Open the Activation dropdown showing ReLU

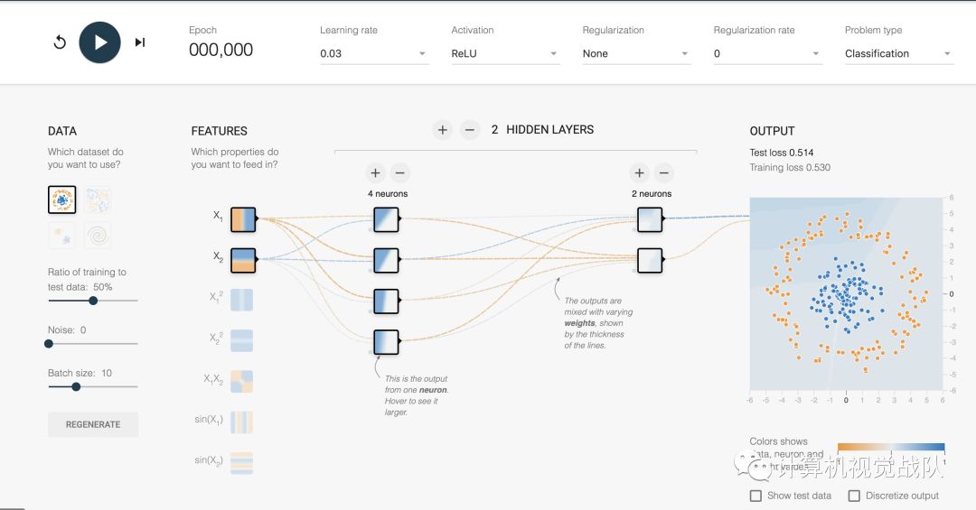coord(504,54)
